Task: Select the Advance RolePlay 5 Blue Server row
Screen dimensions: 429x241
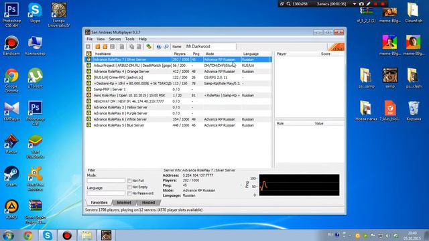Action: click(x=178, y=125)
